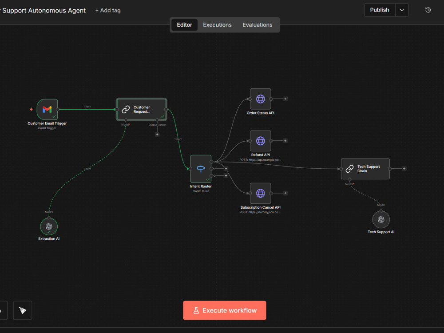Click the clean-up broom tool icon
The width and height of the screenshot is (444, 333).
[23, 310]
